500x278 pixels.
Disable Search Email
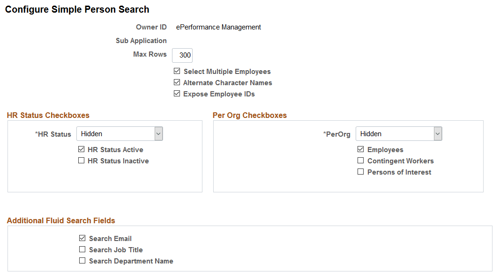point(82,238)
